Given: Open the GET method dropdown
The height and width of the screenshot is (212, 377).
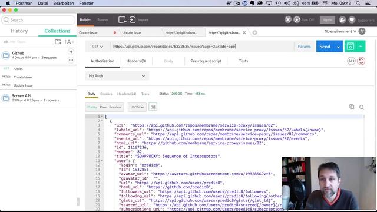Looking at the screenshot, I should tap(97, 46).
